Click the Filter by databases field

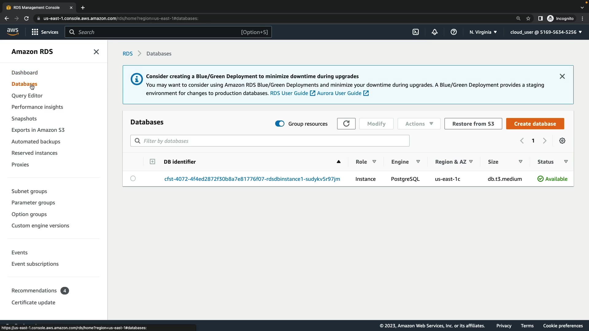[x=270, y=141]
